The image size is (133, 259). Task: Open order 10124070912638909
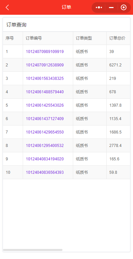45,65
